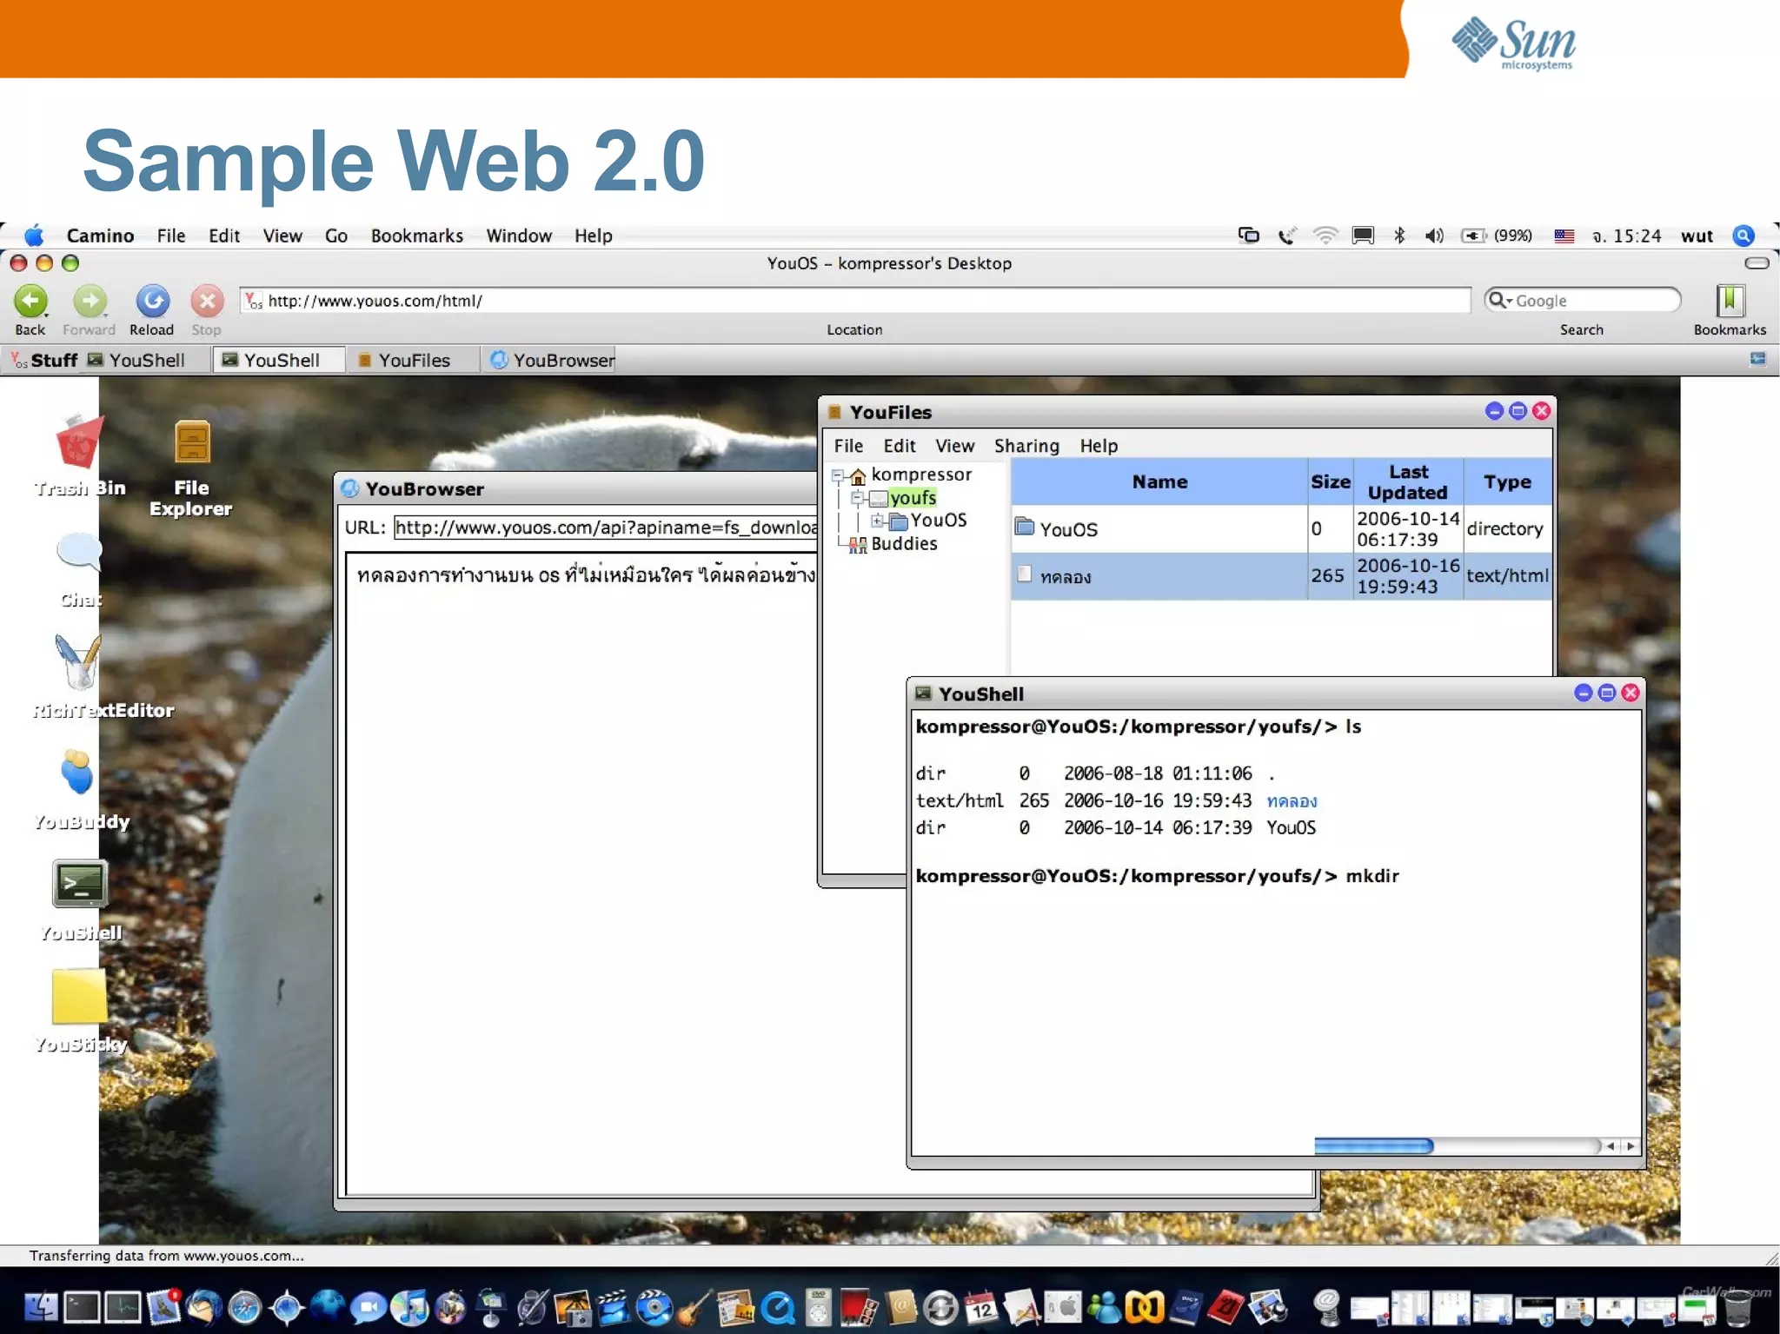Click the YouOS folder icon in file list
Viewport: 1780px width, 1334px height.
pyautogui.click(x=1025, y=527)
